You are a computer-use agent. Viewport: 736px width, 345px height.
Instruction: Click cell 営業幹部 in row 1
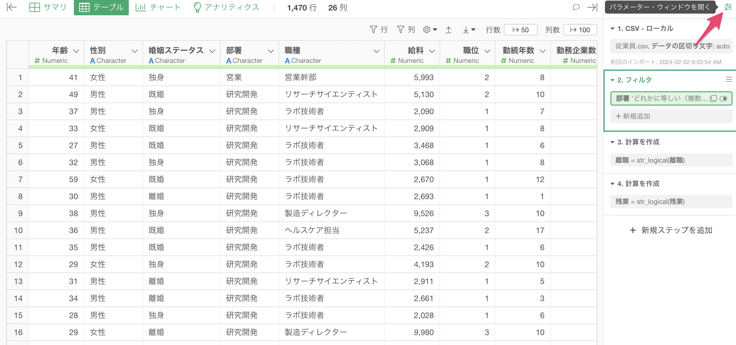[x=331, y=77]
